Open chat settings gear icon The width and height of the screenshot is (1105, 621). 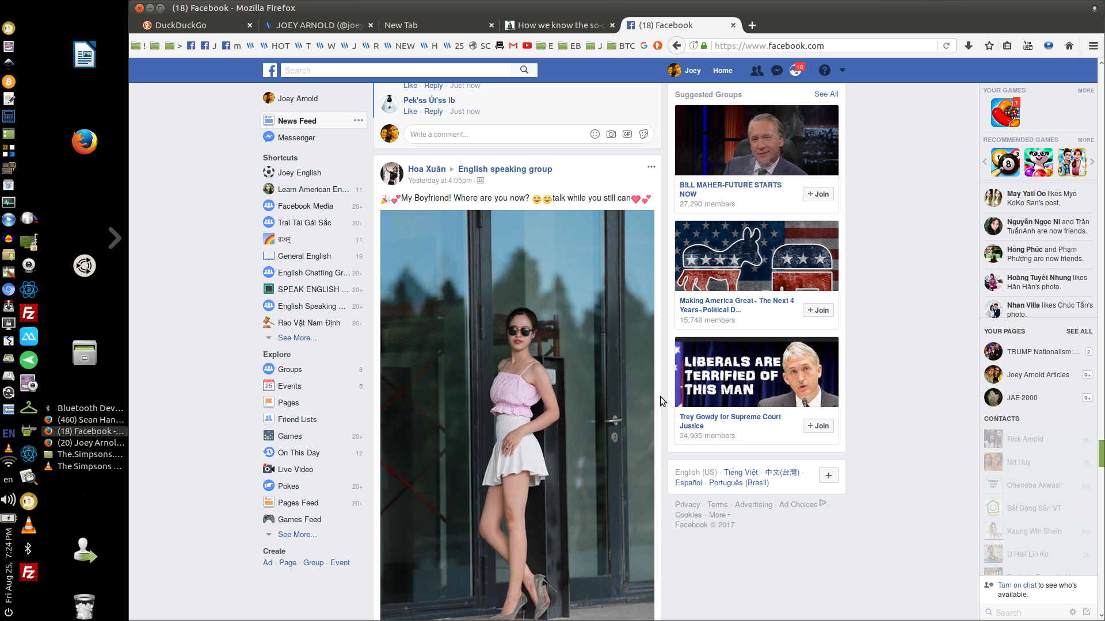point(1073,612)
